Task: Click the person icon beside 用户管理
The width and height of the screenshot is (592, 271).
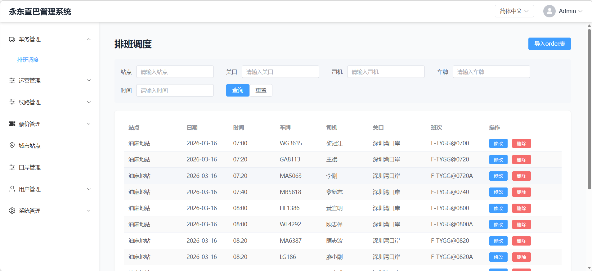Action: 12,189
